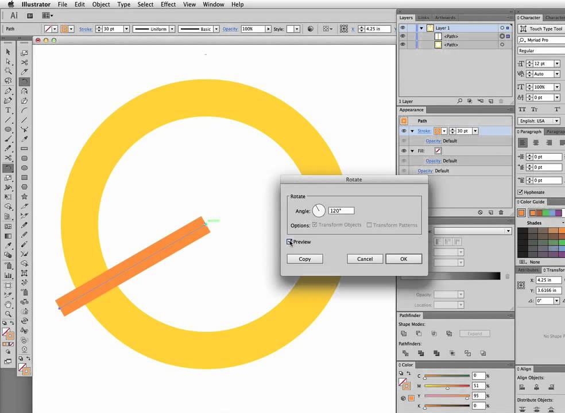Image resolution: width=565 pixels, height=413 pixels.
Task: Open the Basic brush definition dropdown
Action: (216, 29)
